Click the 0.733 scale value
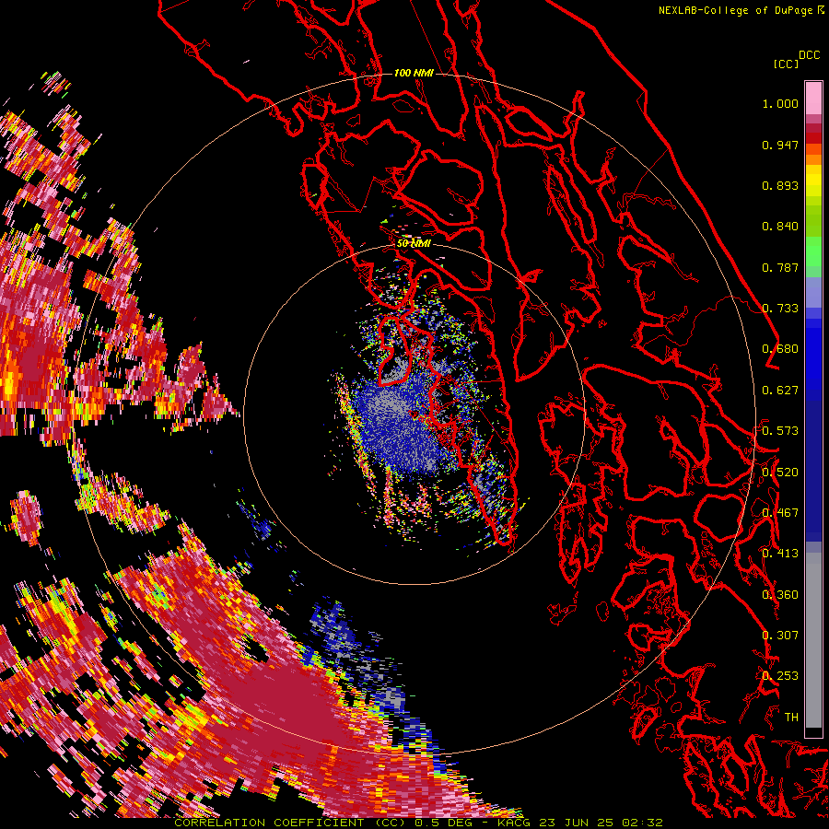The image size is (829, 829). 780,309
